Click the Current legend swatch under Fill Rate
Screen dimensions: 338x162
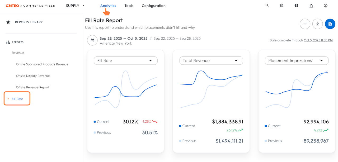coord(95,122)
